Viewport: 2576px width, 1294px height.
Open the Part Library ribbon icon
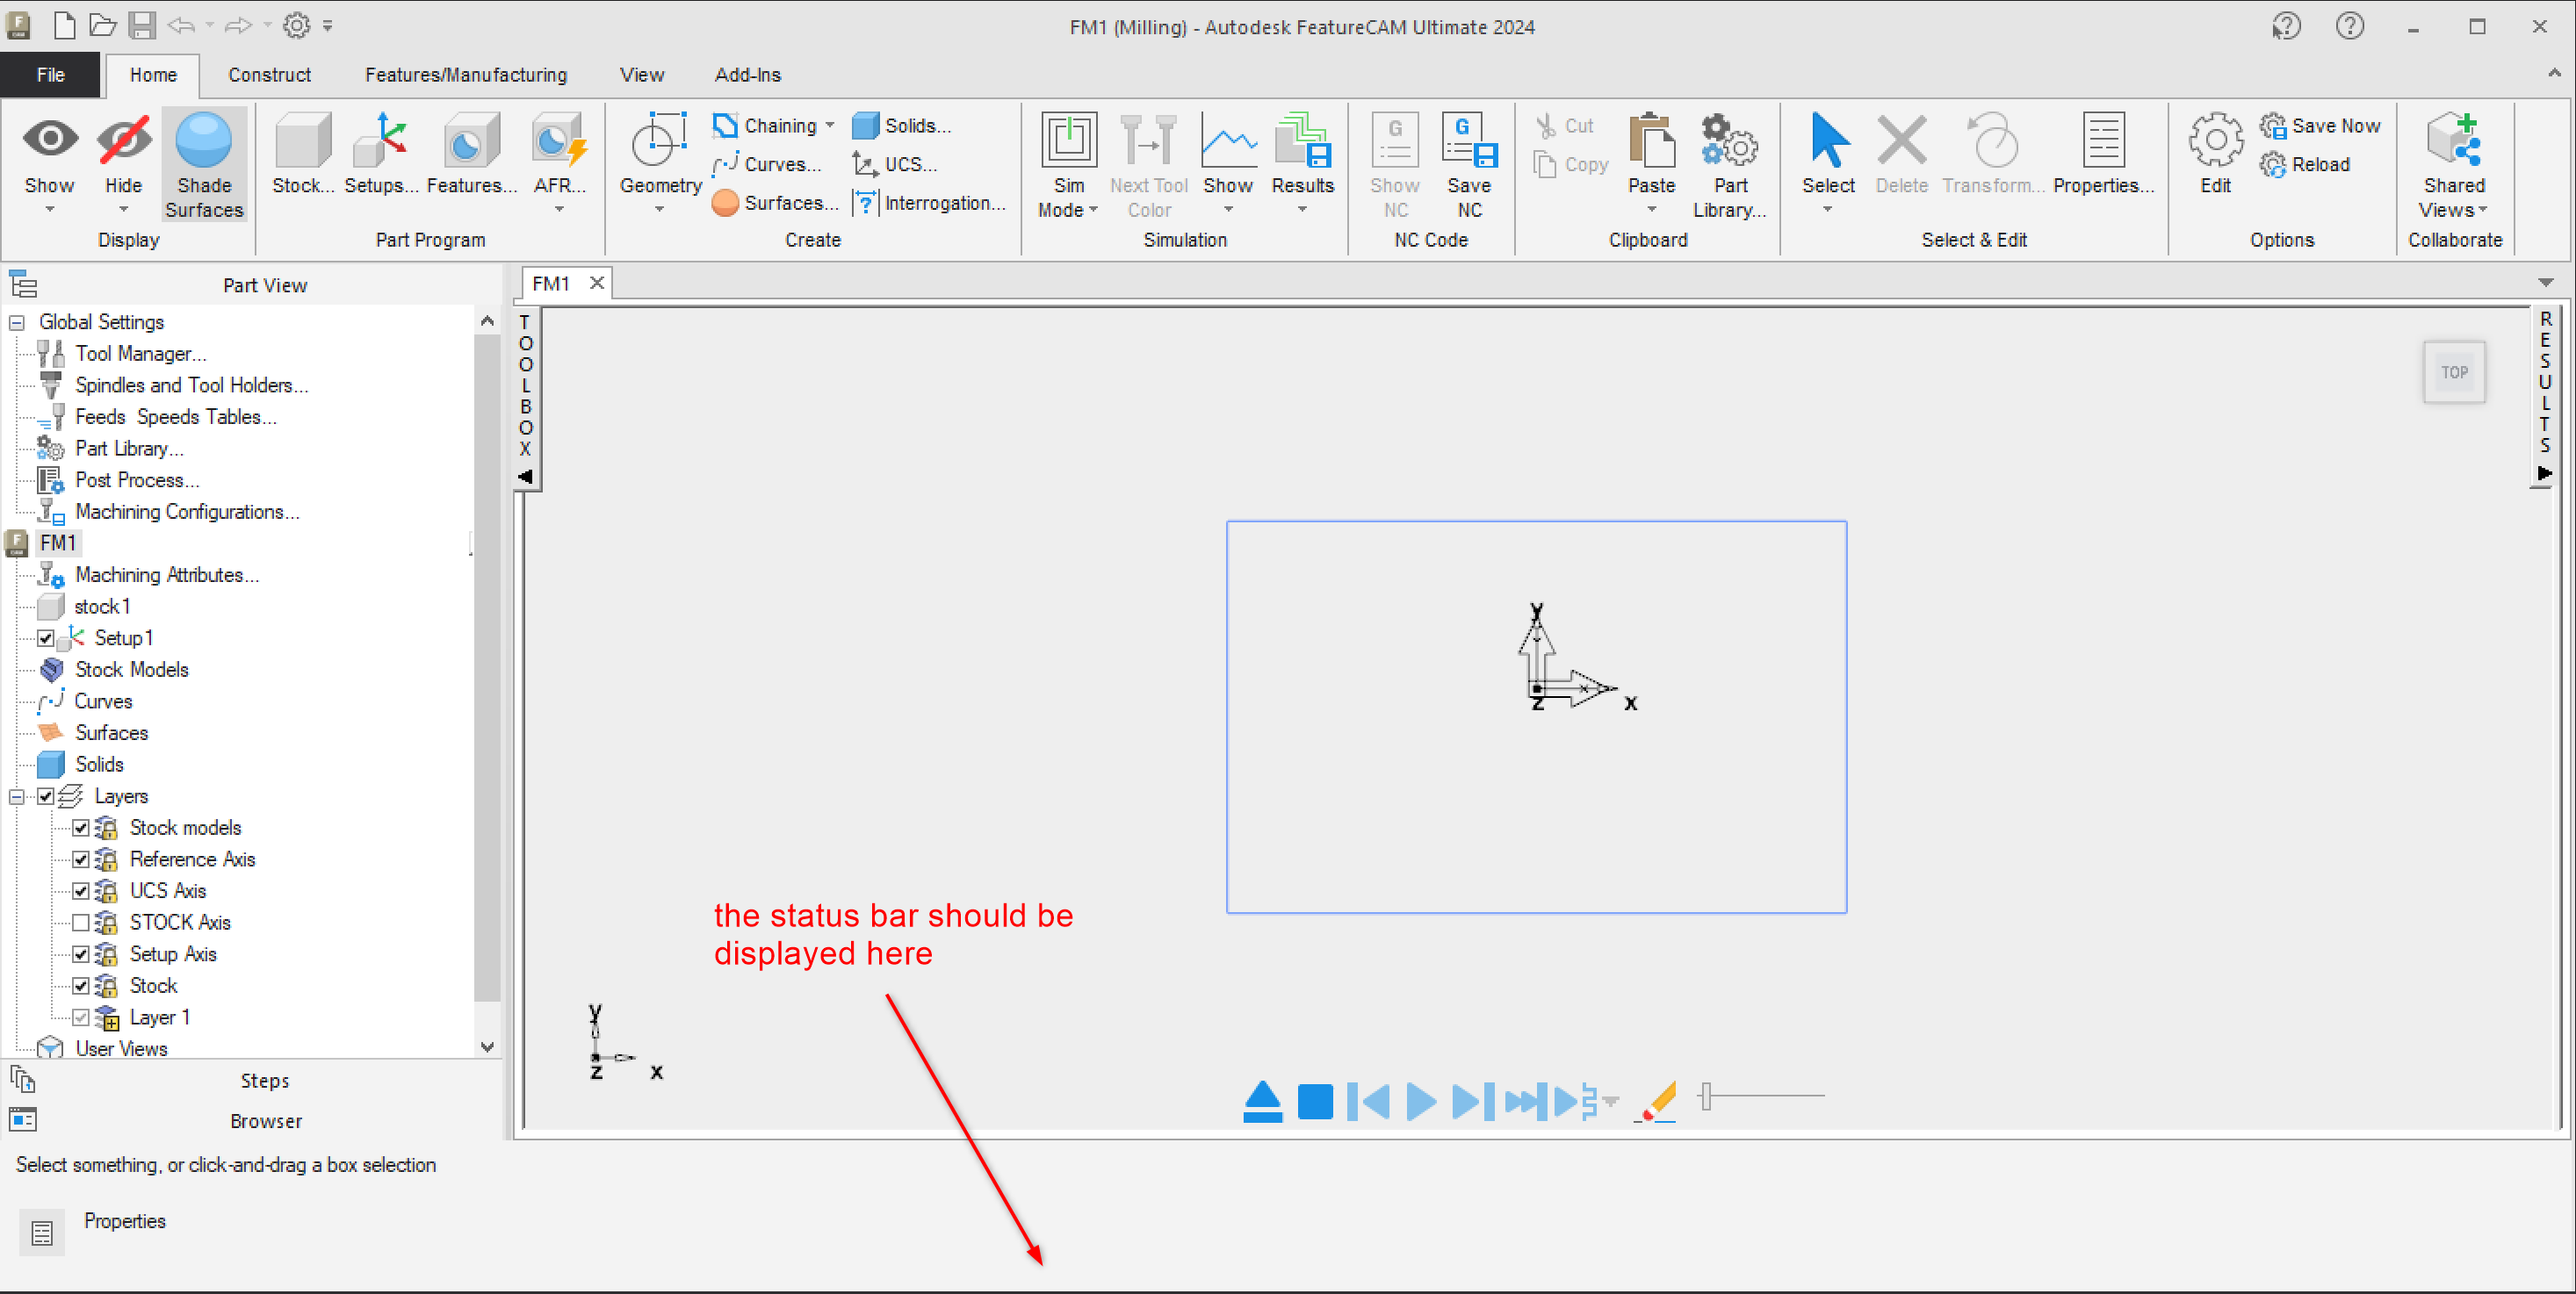(x=1729, y=143)
